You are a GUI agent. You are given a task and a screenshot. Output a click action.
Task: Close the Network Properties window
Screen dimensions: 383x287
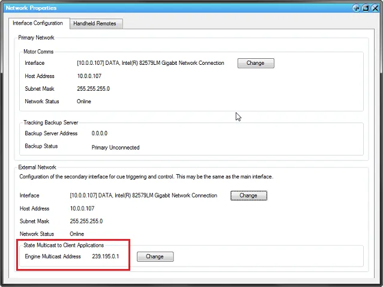pyautogui.click(x=374, y=8)
